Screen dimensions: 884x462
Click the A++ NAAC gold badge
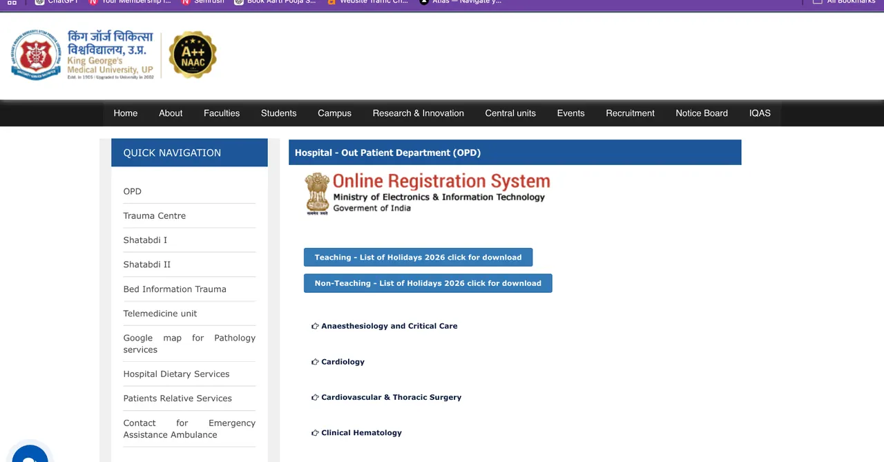(x=193, y=55)
